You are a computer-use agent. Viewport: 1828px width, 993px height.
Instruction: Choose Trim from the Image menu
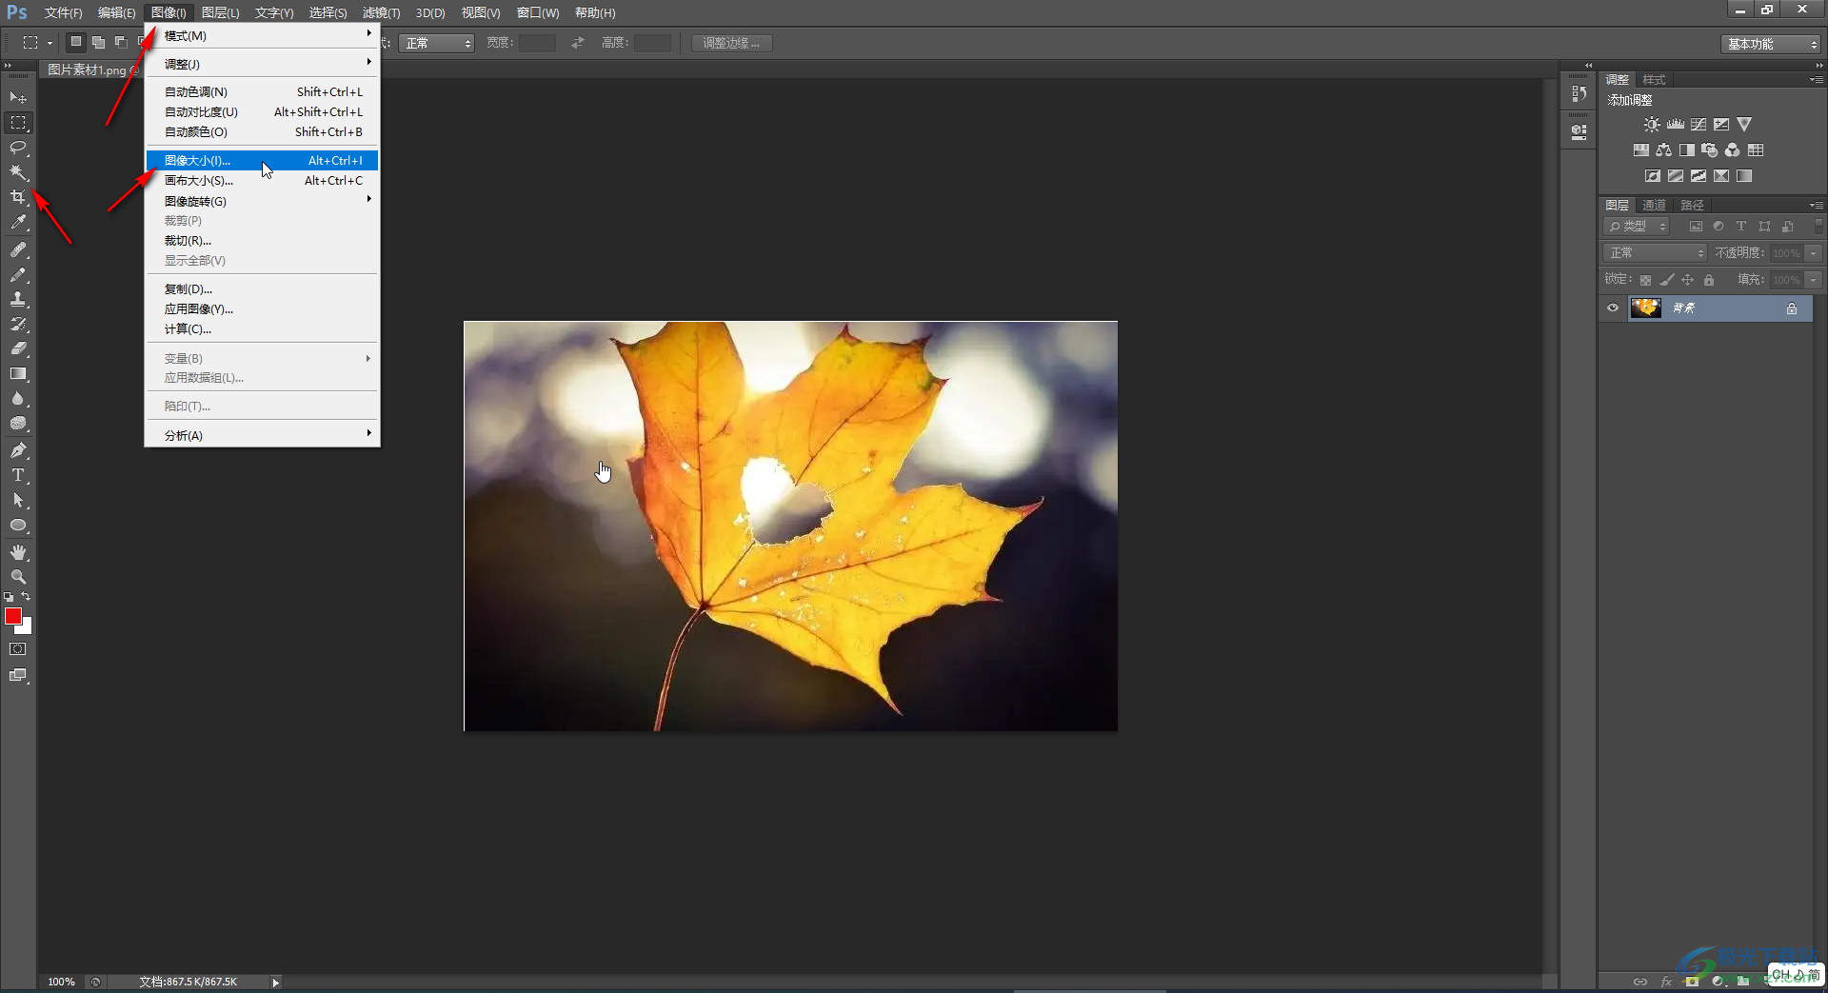(262, 240)
